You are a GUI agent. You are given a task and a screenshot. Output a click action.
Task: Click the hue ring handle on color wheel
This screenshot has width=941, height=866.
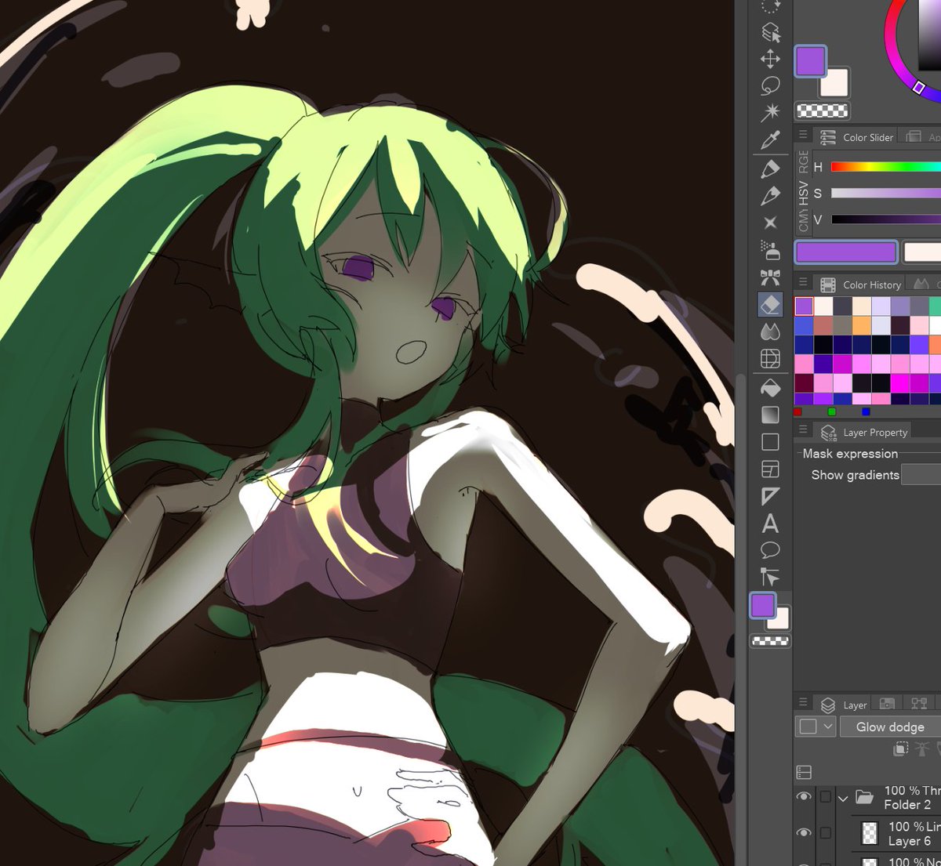(918, 88)
